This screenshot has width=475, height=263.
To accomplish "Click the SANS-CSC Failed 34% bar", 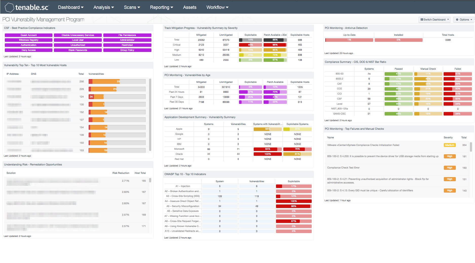I will click(458, 114).
